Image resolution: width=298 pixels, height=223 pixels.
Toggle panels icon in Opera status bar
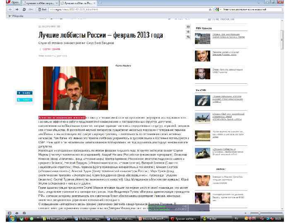(x=10, y=213)
